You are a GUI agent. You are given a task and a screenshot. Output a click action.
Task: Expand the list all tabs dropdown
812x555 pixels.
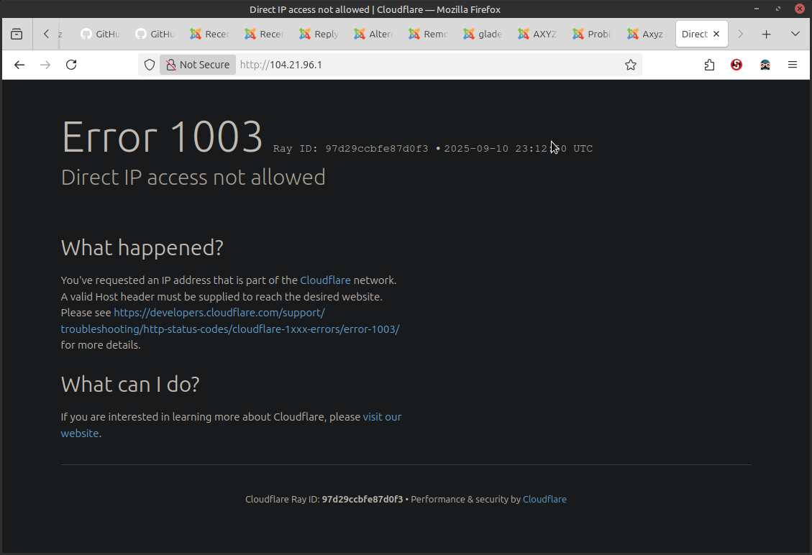point(795,34)
